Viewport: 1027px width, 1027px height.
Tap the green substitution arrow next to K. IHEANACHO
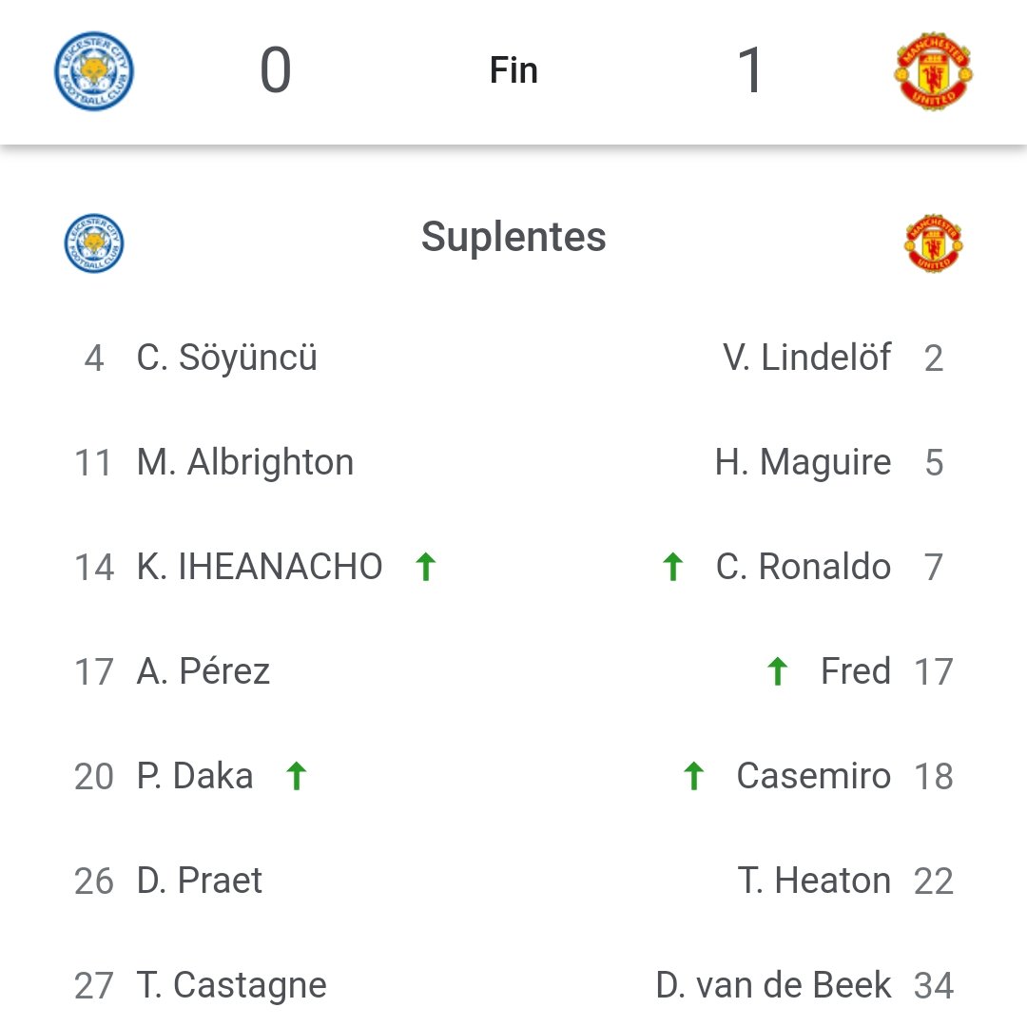click(426, 567)
